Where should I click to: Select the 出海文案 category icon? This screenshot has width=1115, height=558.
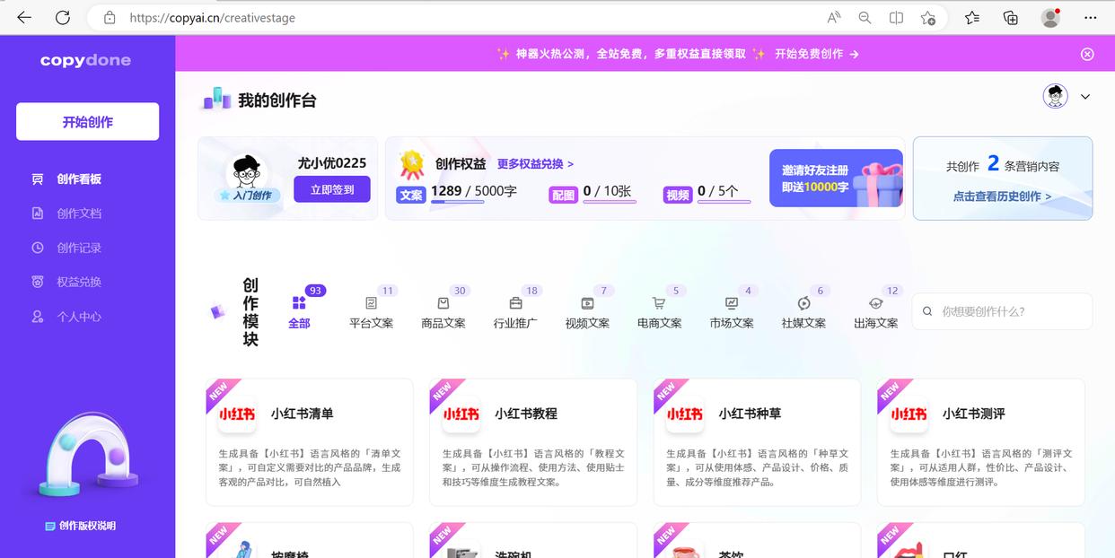[x=875, y=305]
